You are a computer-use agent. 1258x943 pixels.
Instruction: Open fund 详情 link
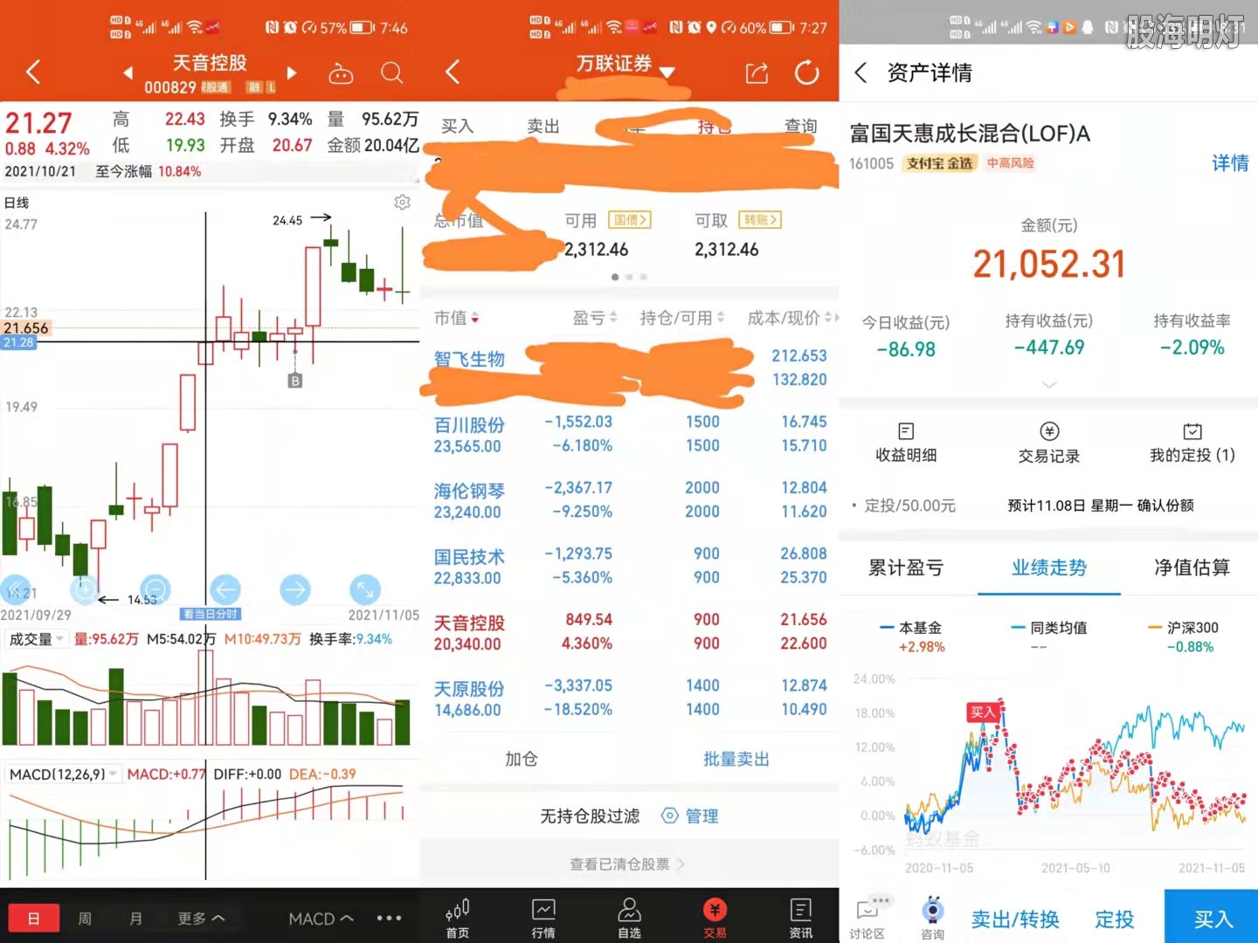1230,163
